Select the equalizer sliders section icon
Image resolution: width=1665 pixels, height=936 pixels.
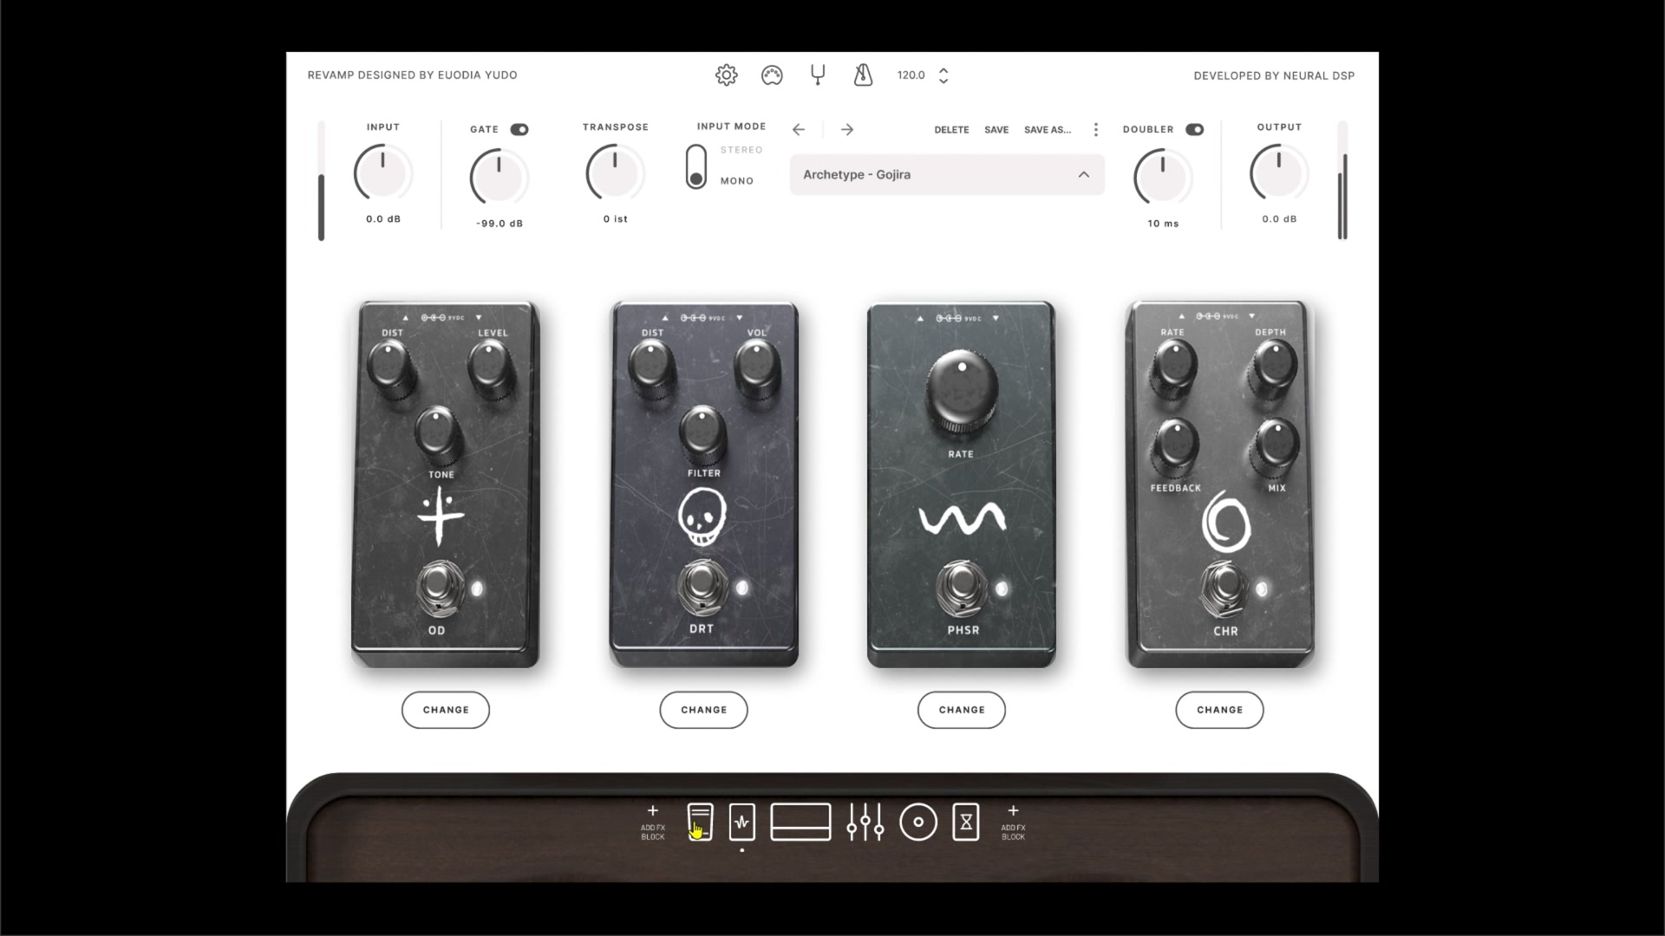pos(865,822)
